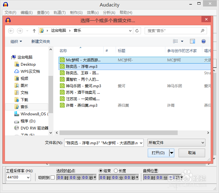219x193 pixels.
Task: Click scroll-right arrow of file list
Action: pos(208,133)
